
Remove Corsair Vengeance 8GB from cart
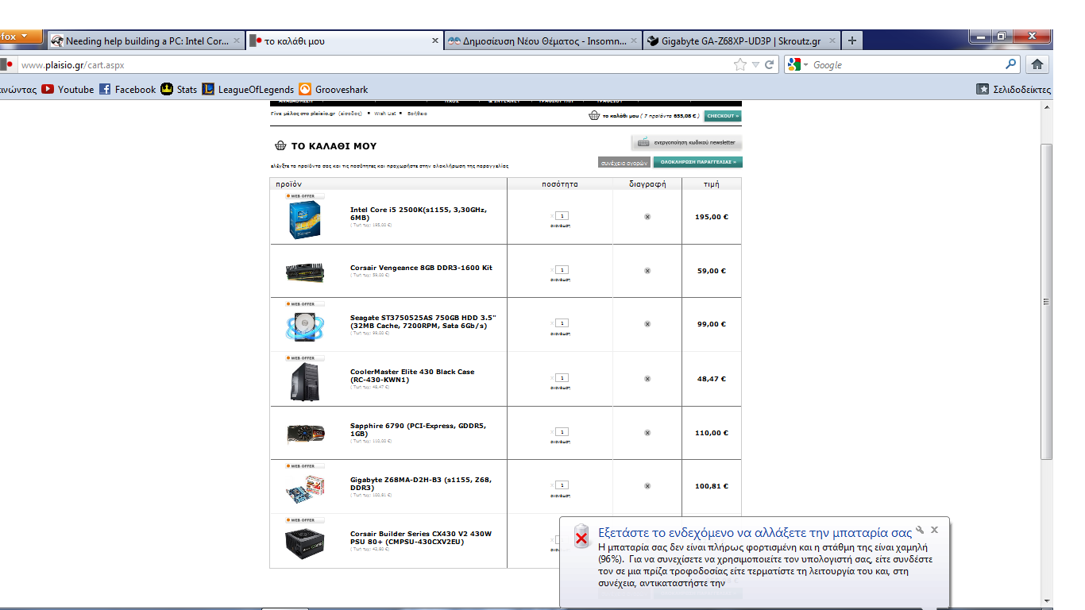tap(647, 271)
